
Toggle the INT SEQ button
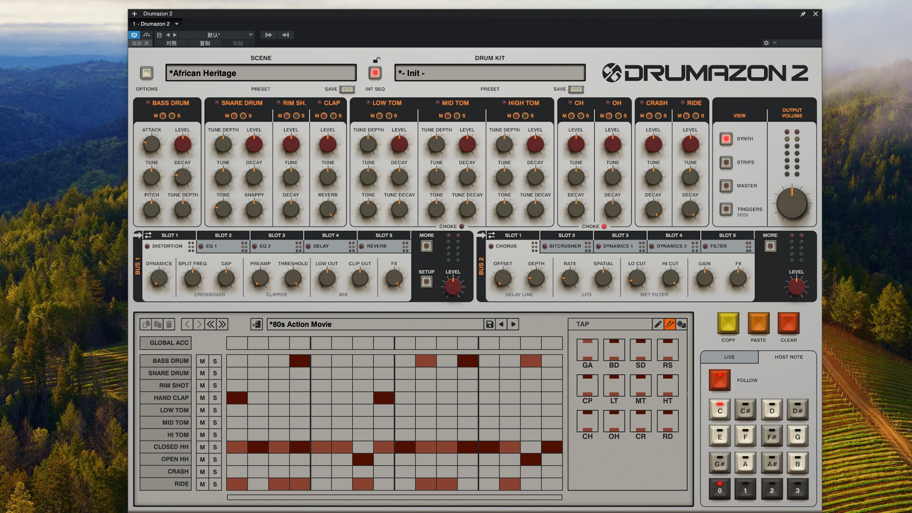pyautogui.click(x=375, y=73)
